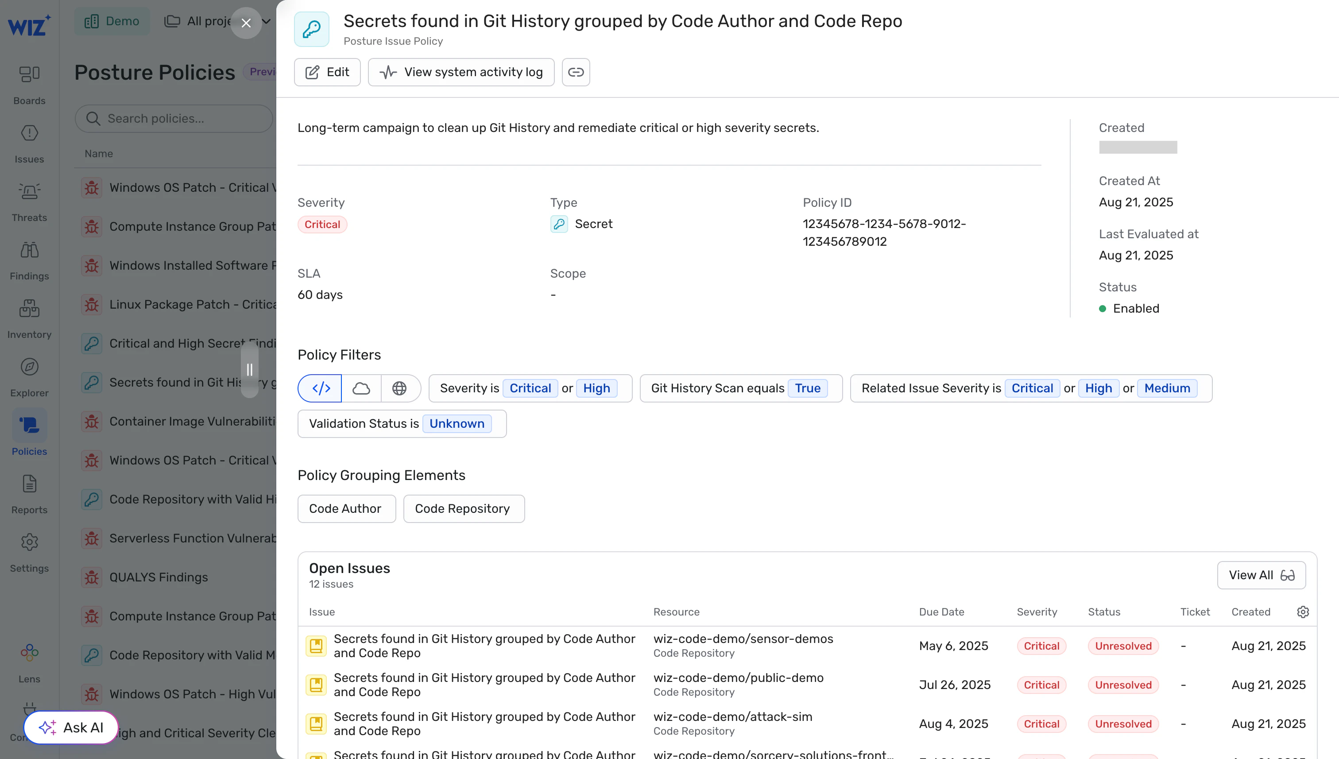
Task: Sort by Resource column header
Action: (x=676, y=612)
